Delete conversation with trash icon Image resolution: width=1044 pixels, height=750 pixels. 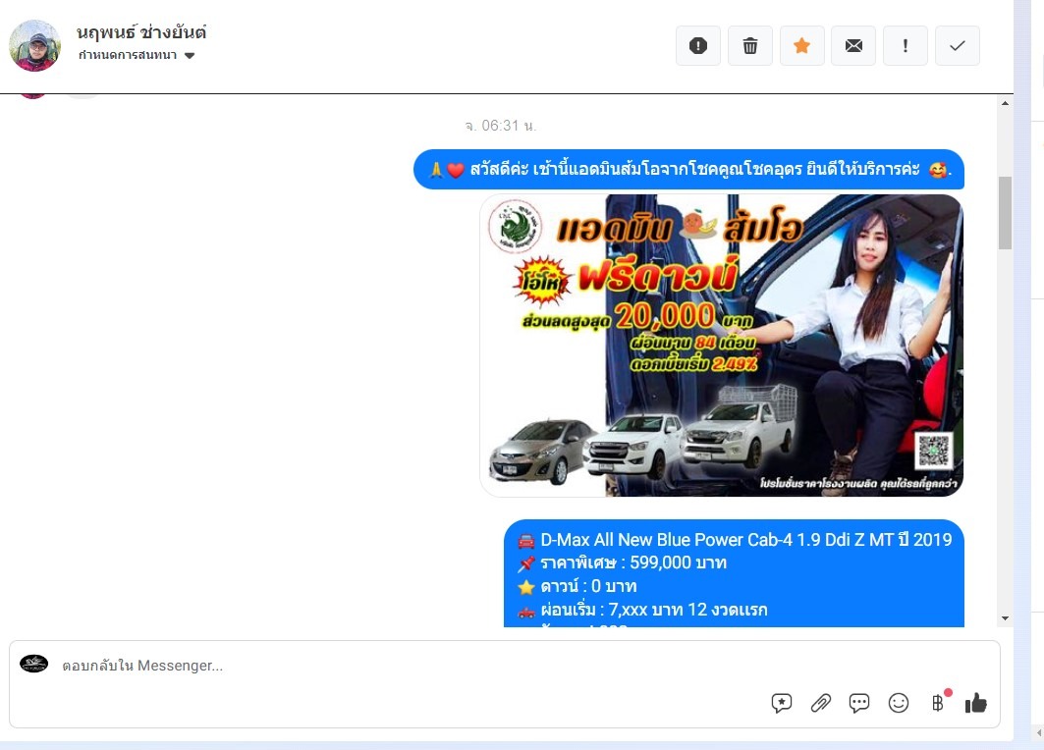(x=749, y=46)
